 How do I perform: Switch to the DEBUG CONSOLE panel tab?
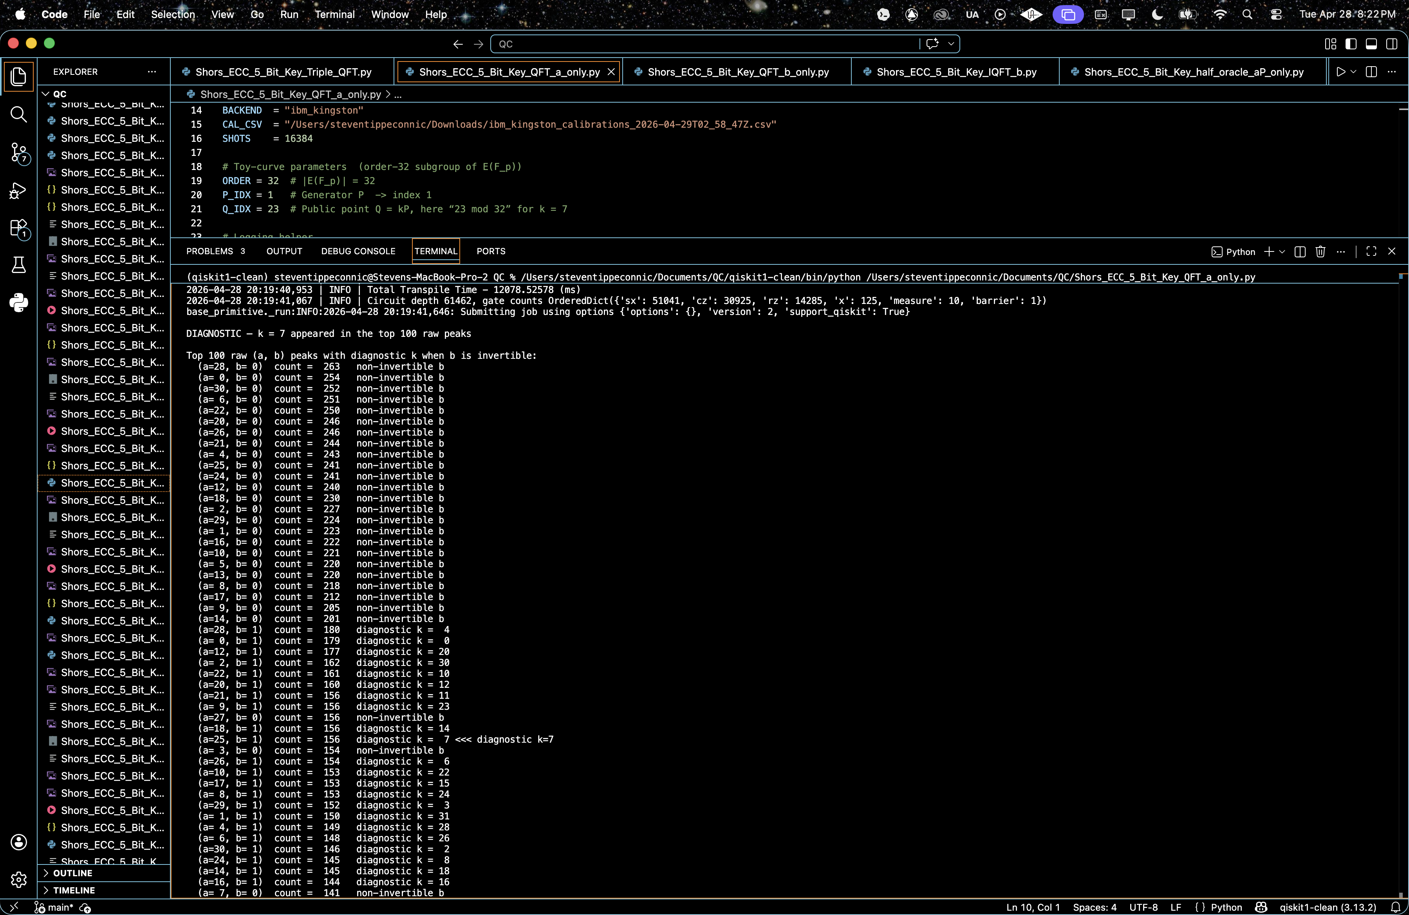coord(358,251)
